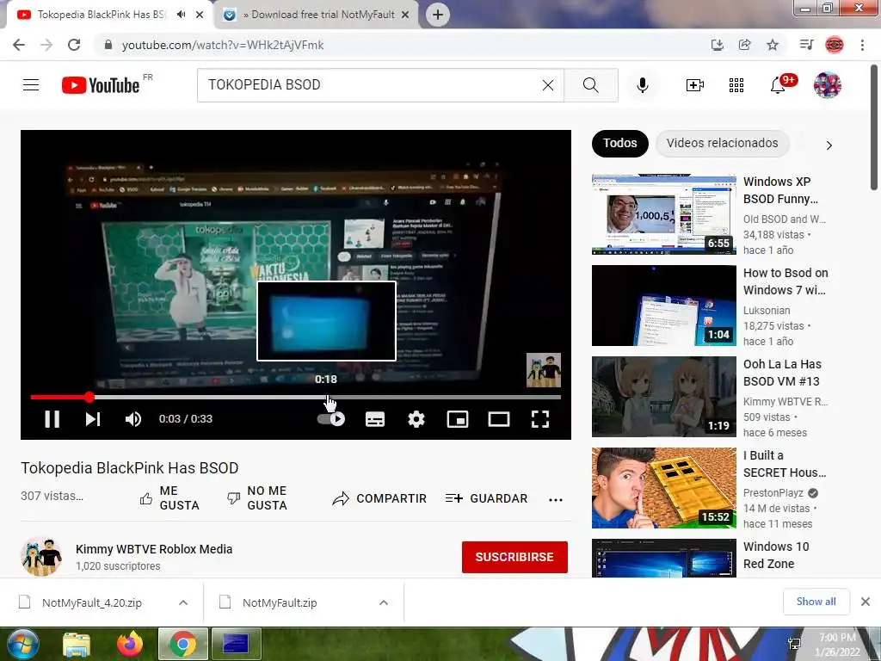Reload the YouTube page
The height and width of the screenshot is (661, 881).
point(74,45)
